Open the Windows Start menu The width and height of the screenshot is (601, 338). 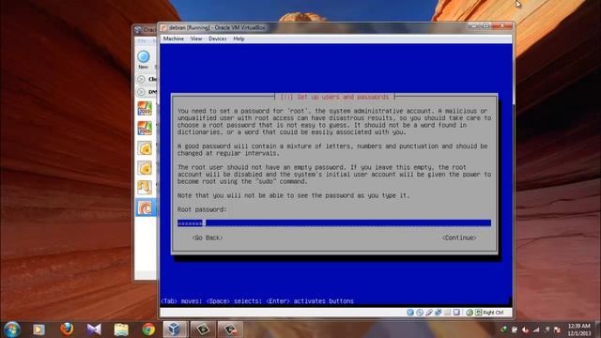pyautogui.click(x=11, y=330)
